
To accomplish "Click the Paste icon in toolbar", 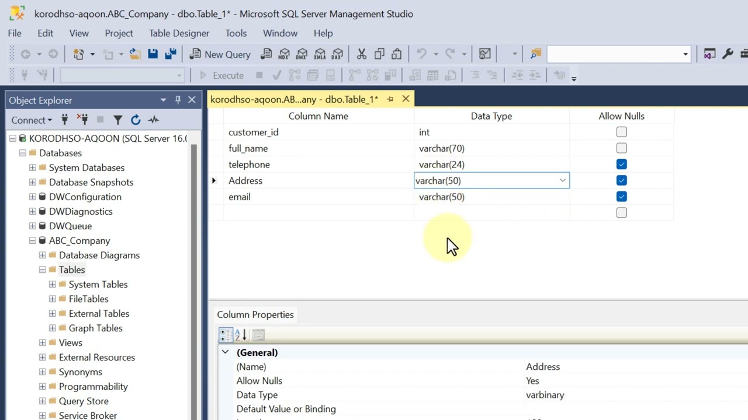I will [x=397, y=54].
